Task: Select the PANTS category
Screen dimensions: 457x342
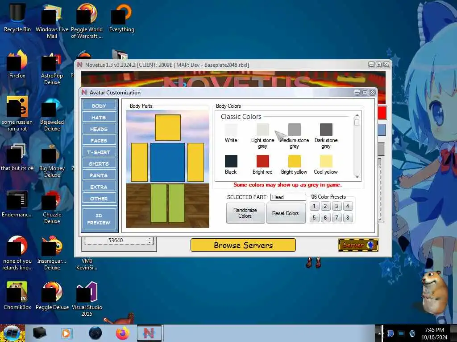Action: click(99, 175)
